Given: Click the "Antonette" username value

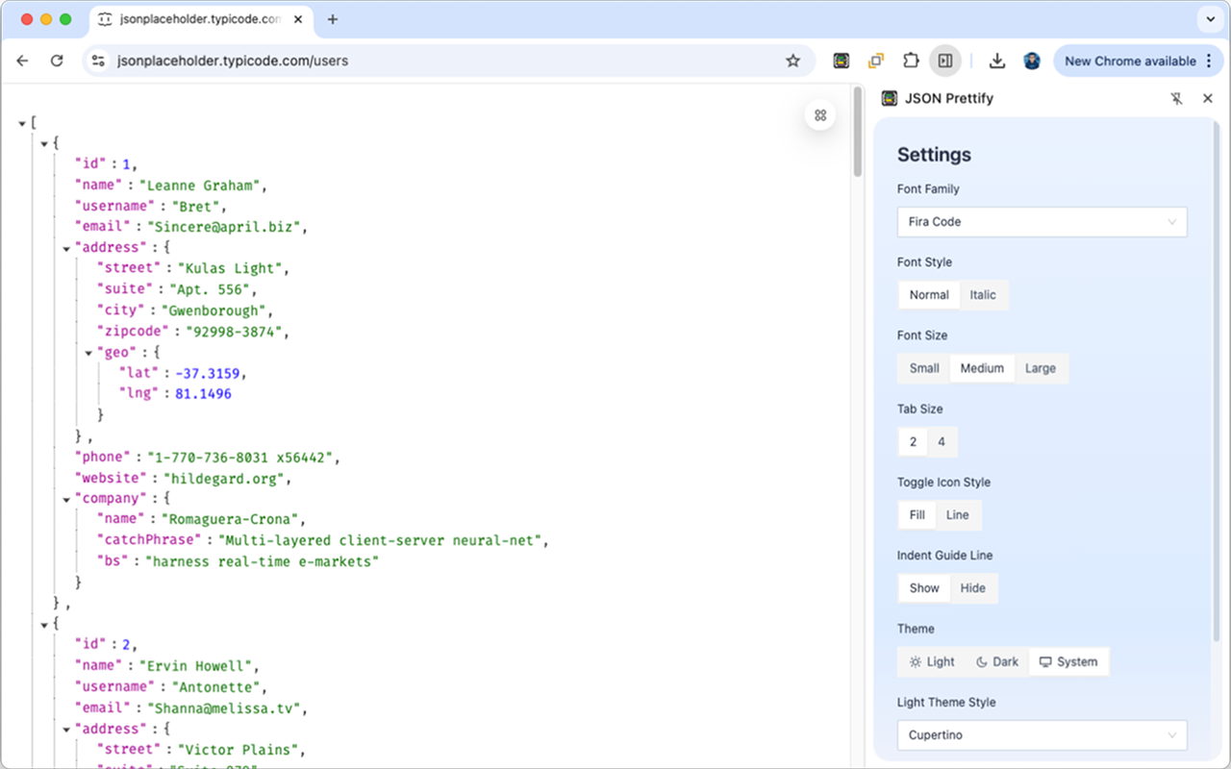Looking at the screenshot, I should [x=216, y=686].
